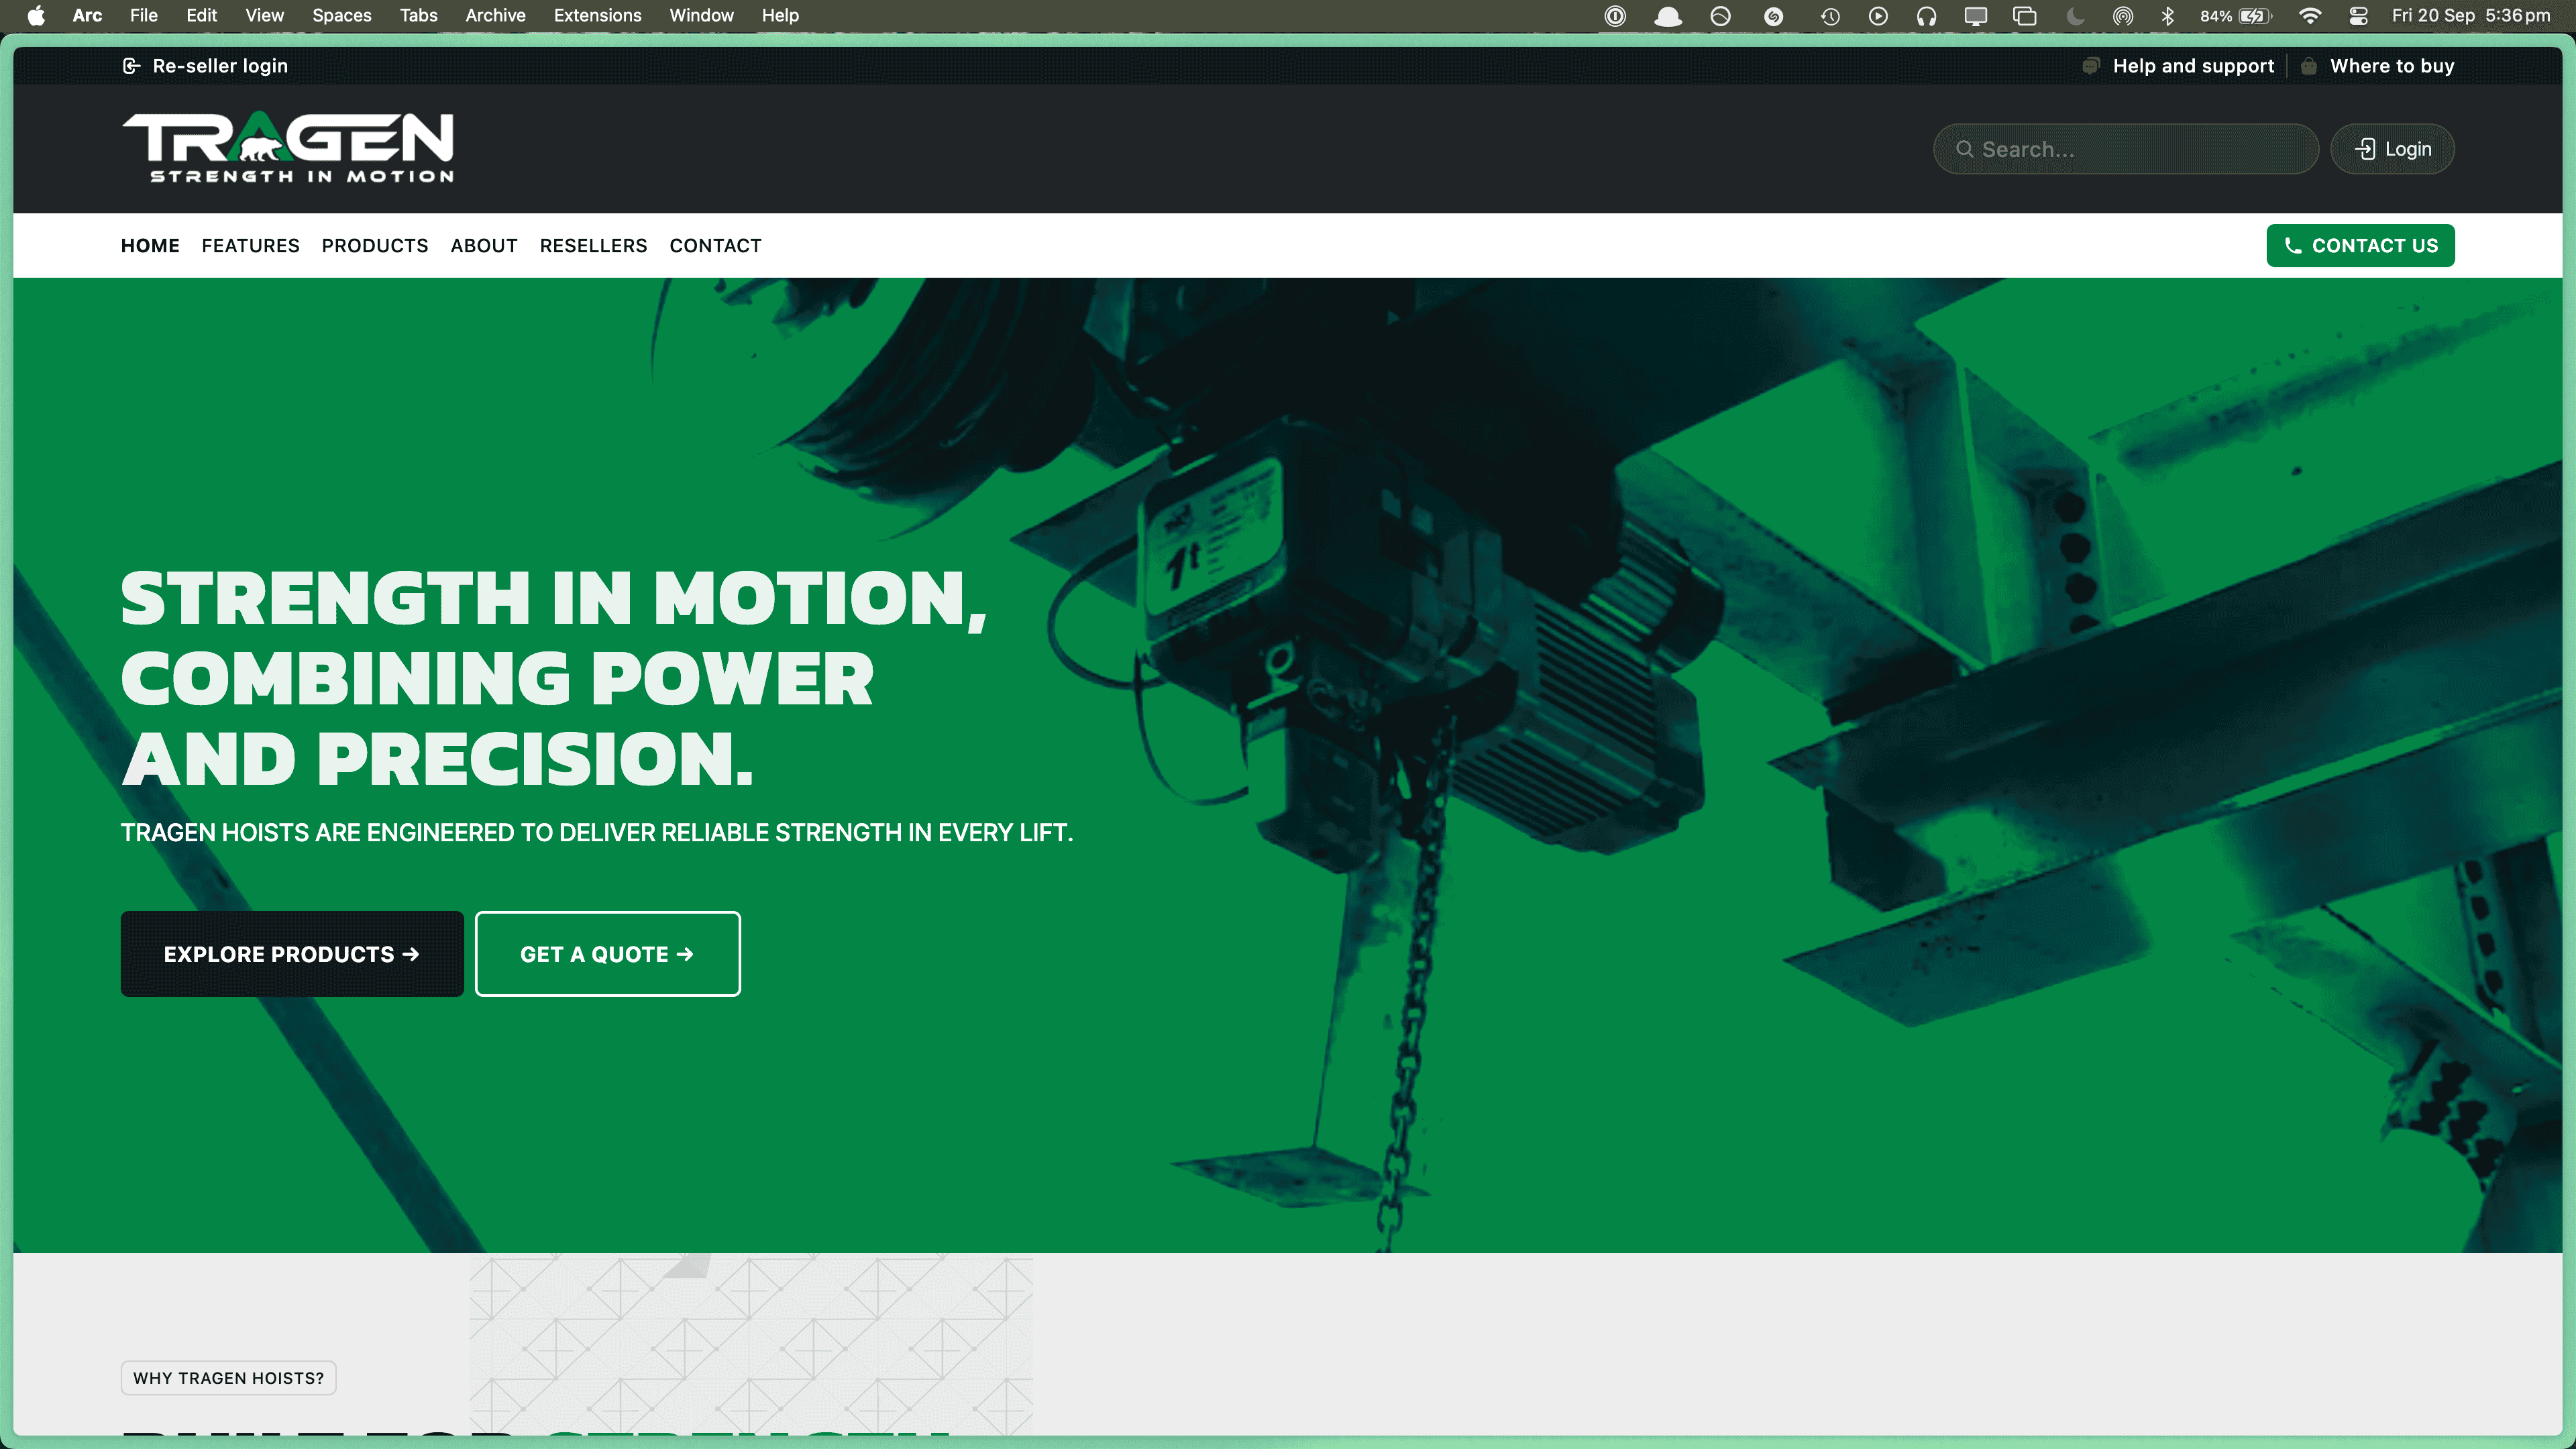Open the FEATURES nav item
Screen dimensions: 2576x1449
click(x=250, y=246)
